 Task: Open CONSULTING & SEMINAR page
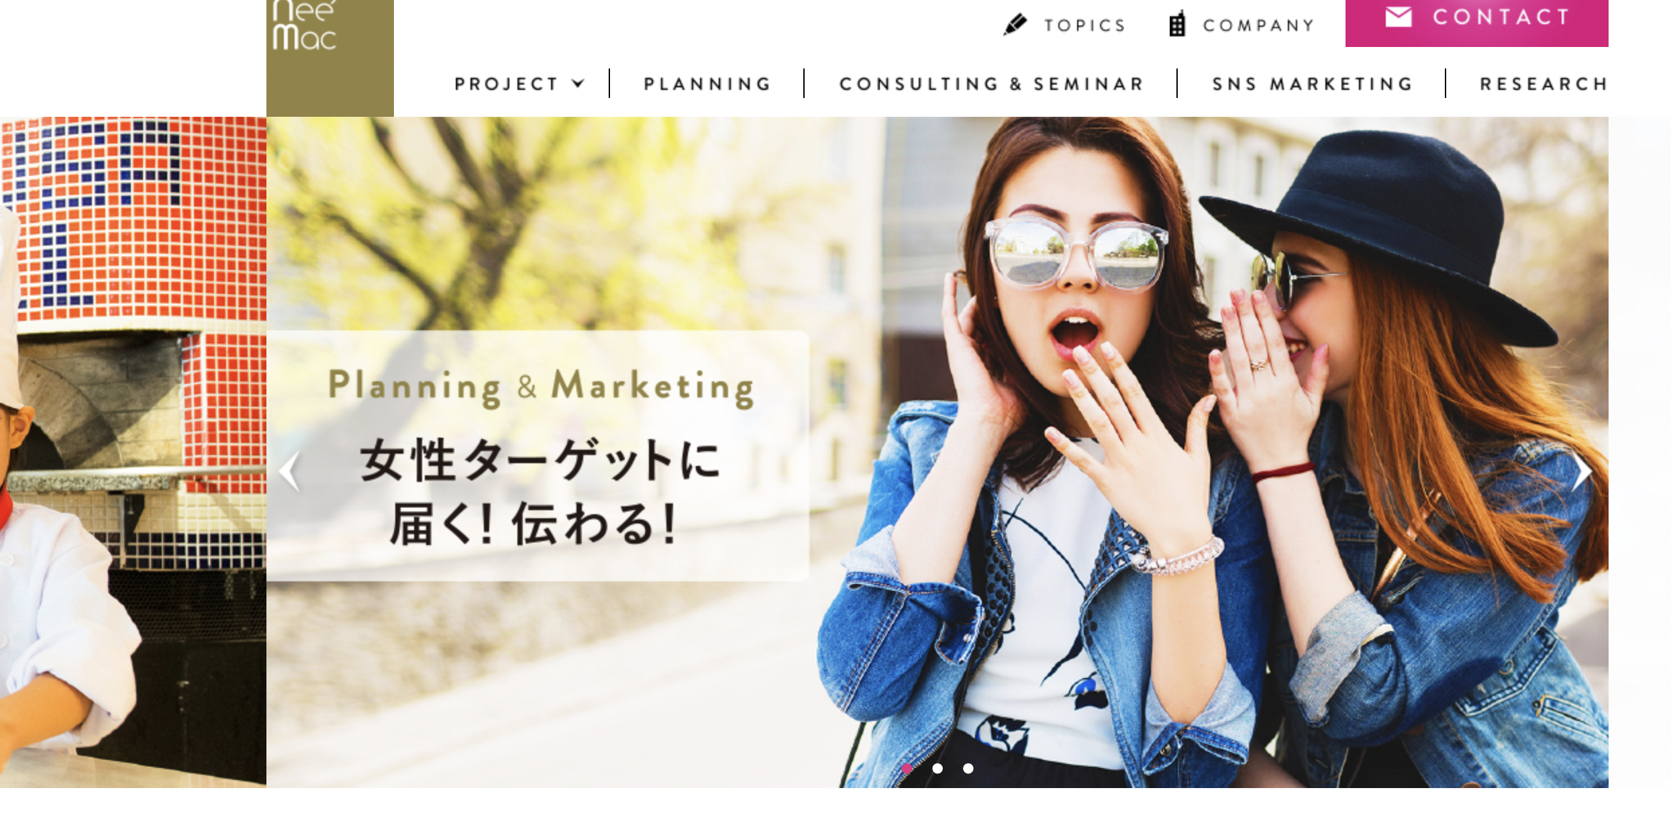(991, 84)
